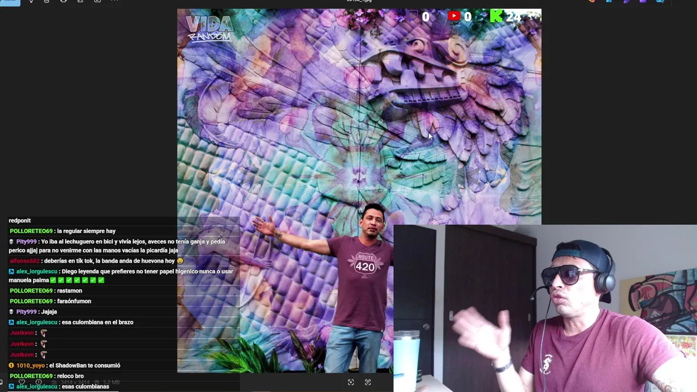This screenshot has height=392, width=697.
Task: Click chat message 'reloco bro'
Action: click(70, 376)
